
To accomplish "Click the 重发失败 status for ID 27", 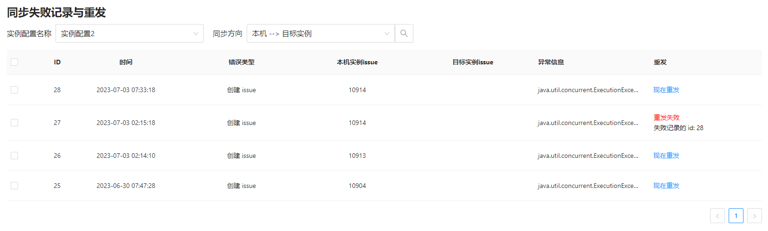I will [666, 118].
